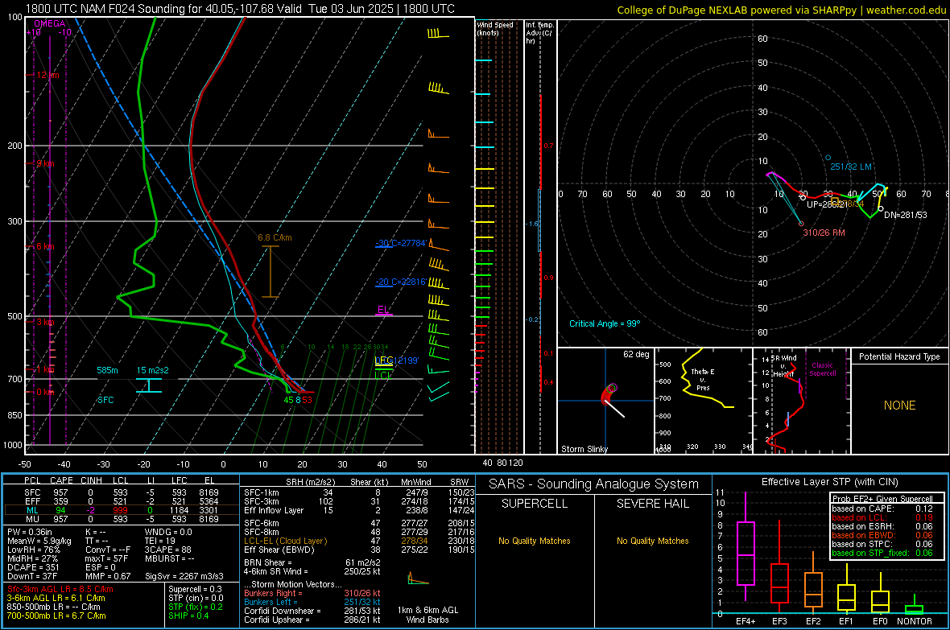Click the Prob EF2+ Given Supercell header
Viewport: 950px width, 630px height.
[882, 499]
